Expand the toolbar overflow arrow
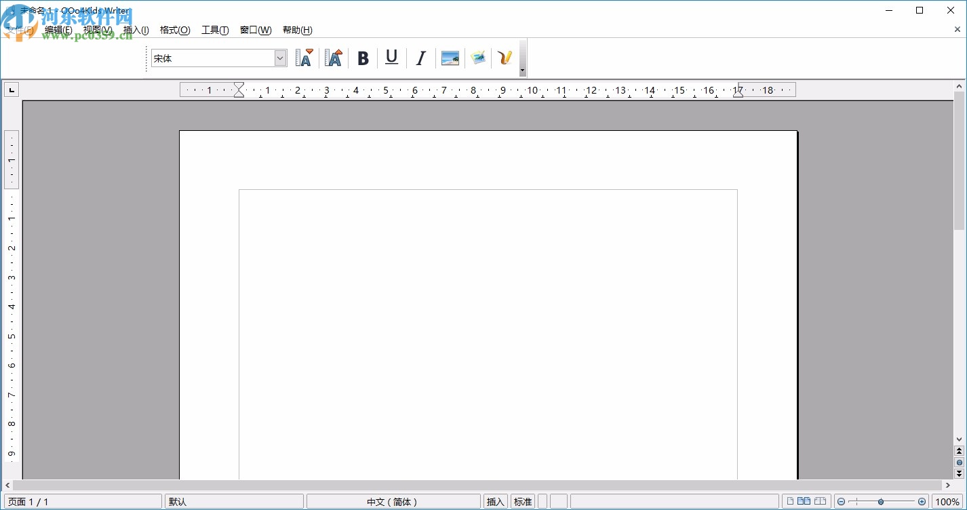 tap(522, 71)
